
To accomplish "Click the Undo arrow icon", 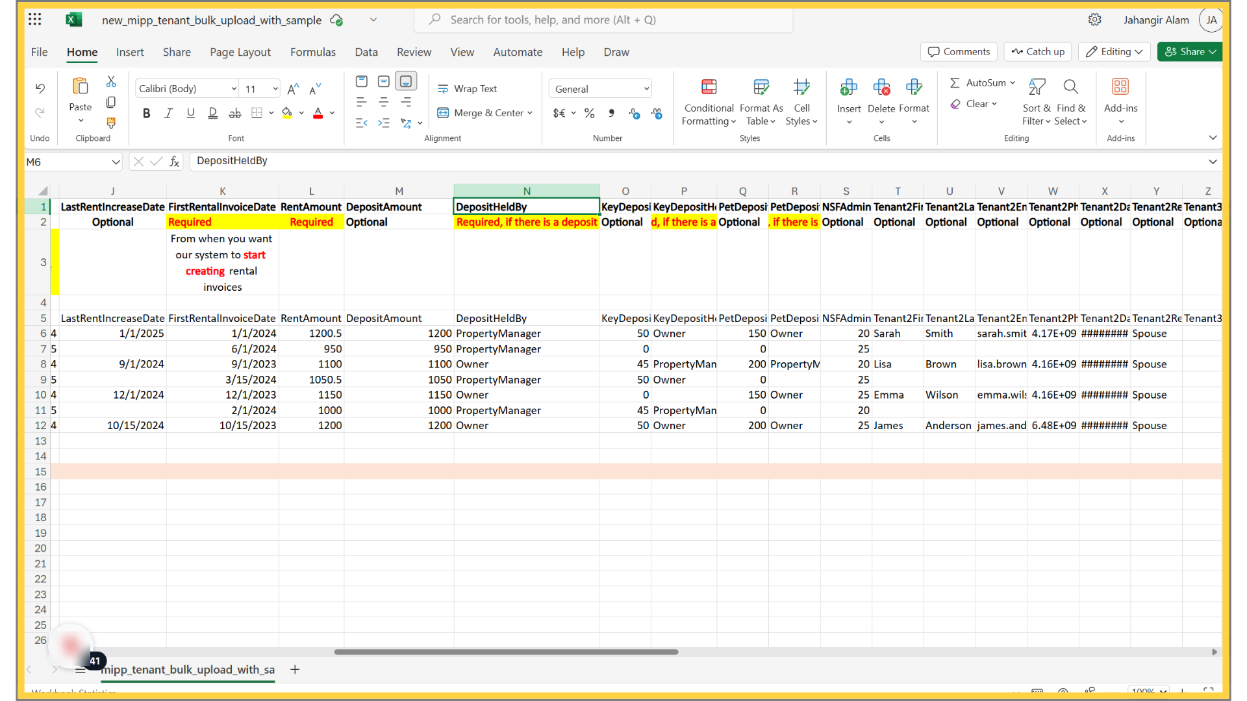I will coord(40,88).
